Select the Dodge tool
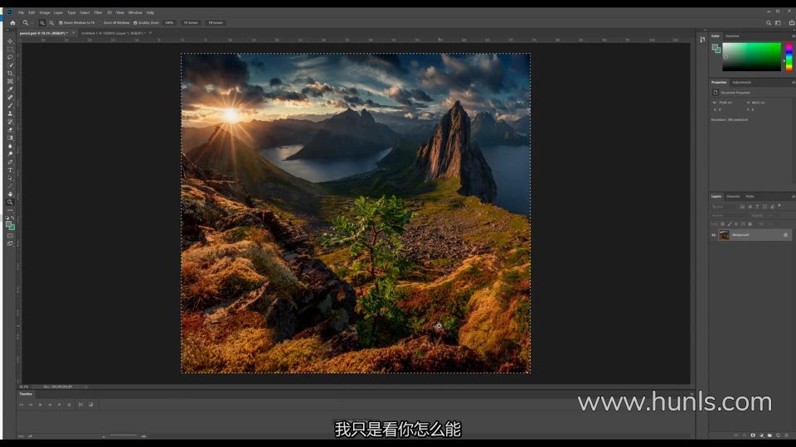 click(x=10, y=154)
